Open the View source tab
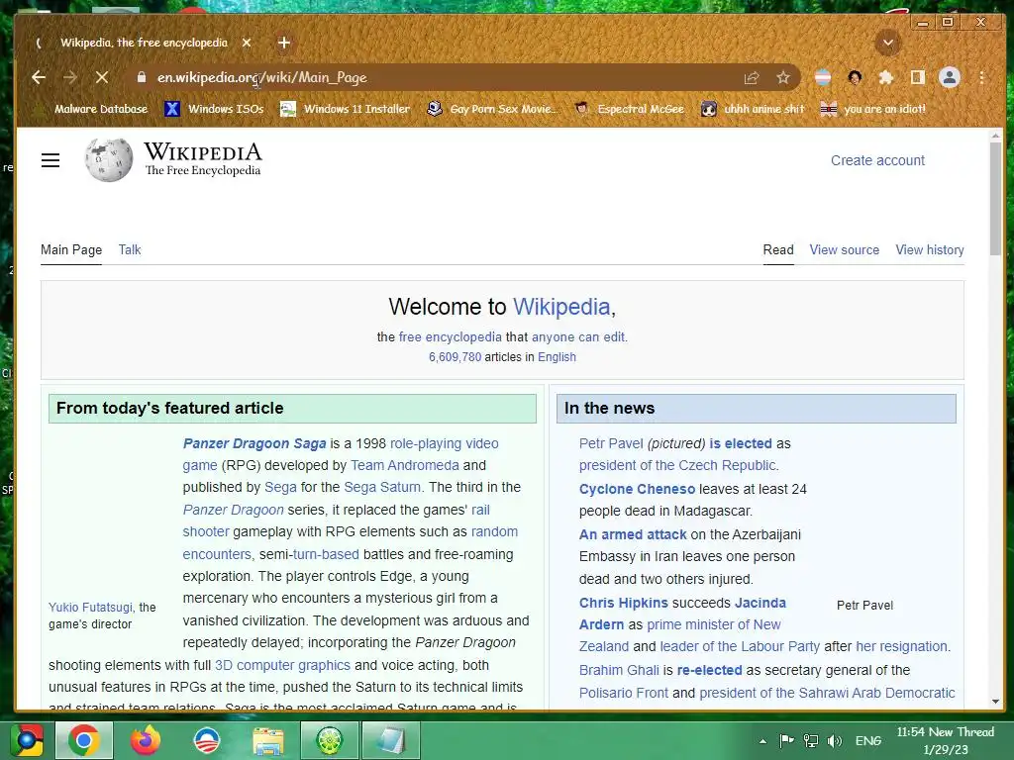 (x=844, y=249)
